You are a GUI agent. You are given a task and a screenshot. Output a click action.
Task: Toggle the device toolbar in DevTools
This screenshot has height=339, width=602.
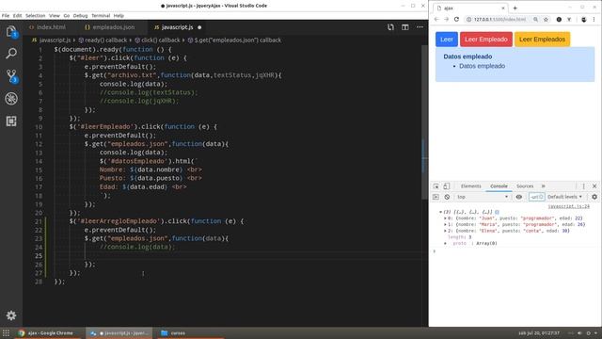(447, 186)
